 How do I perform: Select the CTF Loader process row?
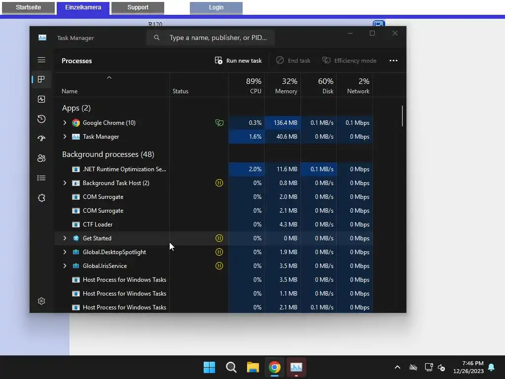coord(213,225)
